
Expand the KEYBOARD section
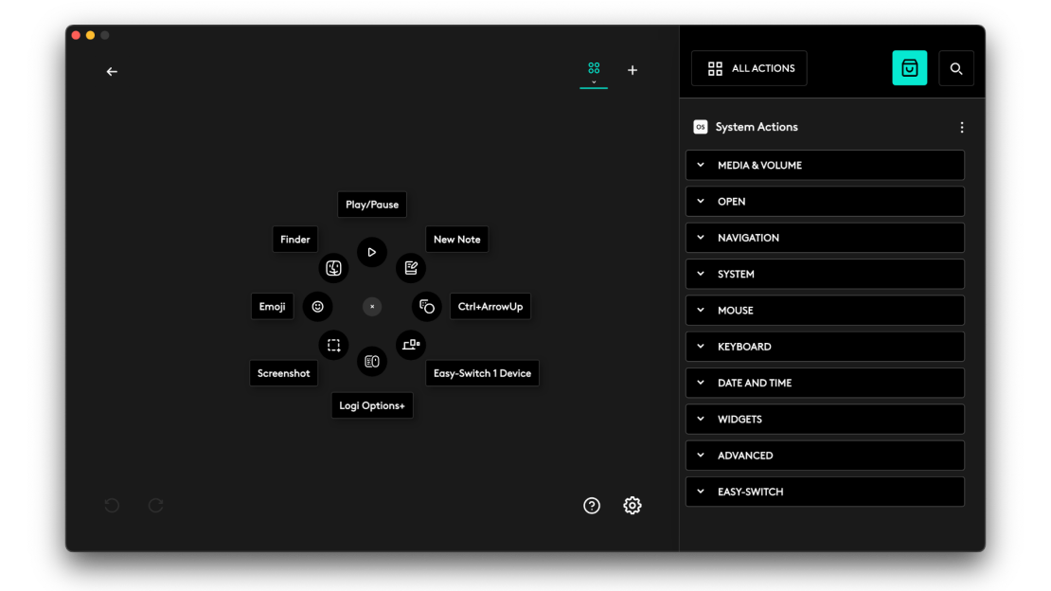pos(824,347)
